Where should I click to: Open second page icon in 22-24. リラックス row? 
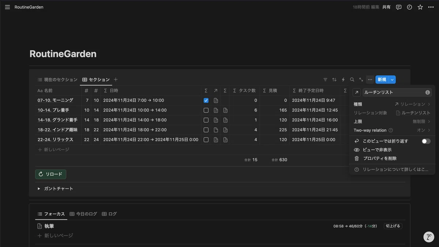click(225, 140)
